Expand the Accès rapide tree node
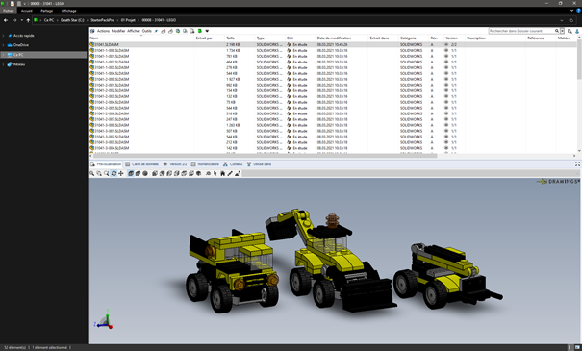The width and height of the screenshot is (582, 351). [x=3, y=36]
